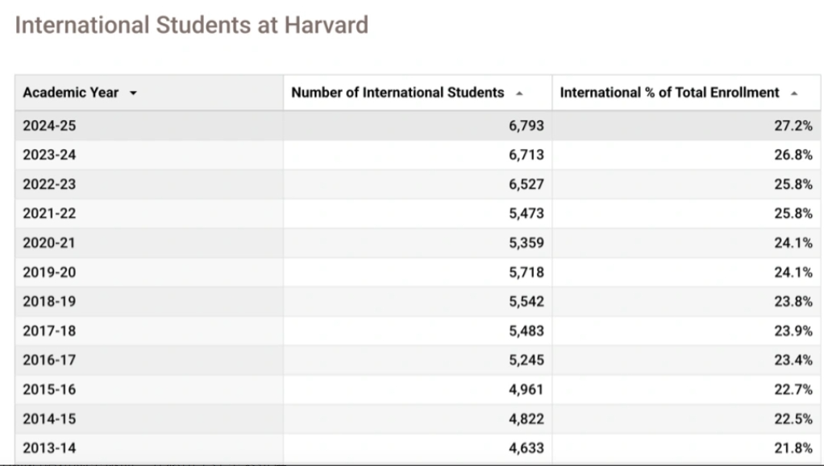Screen dimensions: 824x466
Task: Select the 23.8% enrollment percentage cell
Action: [793, 302]
